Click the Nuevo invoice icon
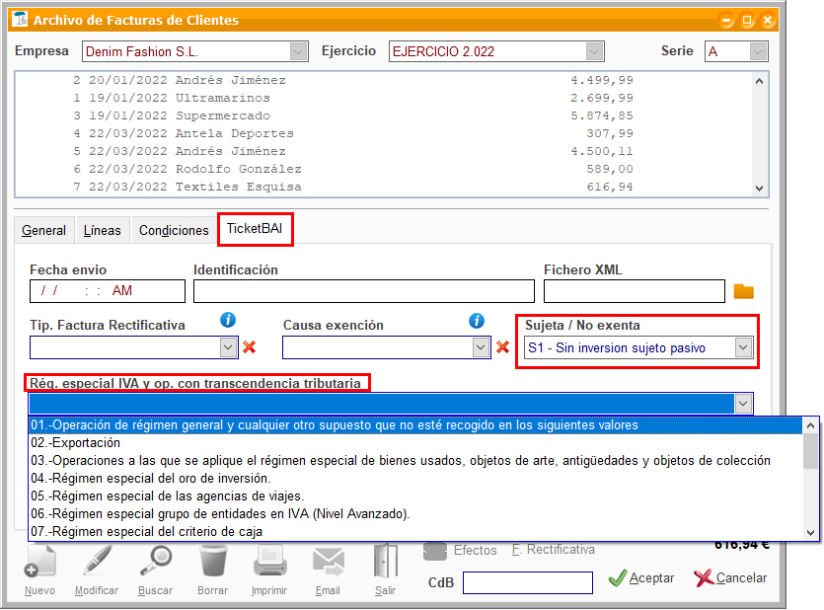824x610 pixels. [x=39, y=565]
